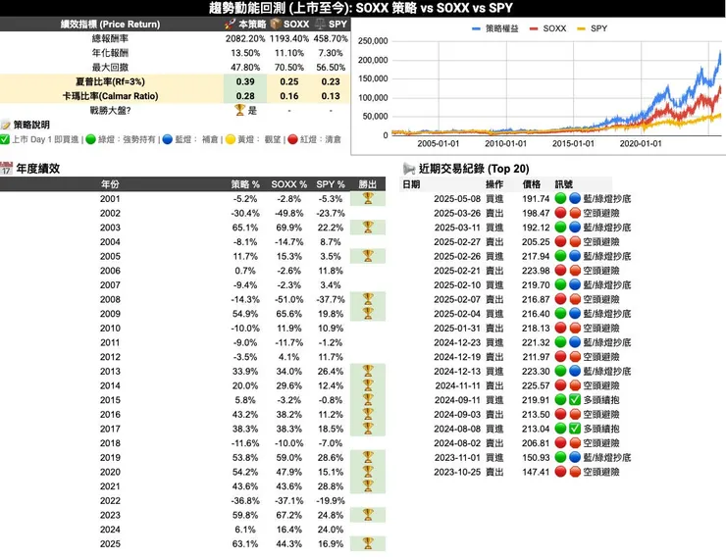Screen dimensions: 726x560
Task: Click the 多頭續抱 signal in the 2024-09-11 row
Action: (601, 400)
